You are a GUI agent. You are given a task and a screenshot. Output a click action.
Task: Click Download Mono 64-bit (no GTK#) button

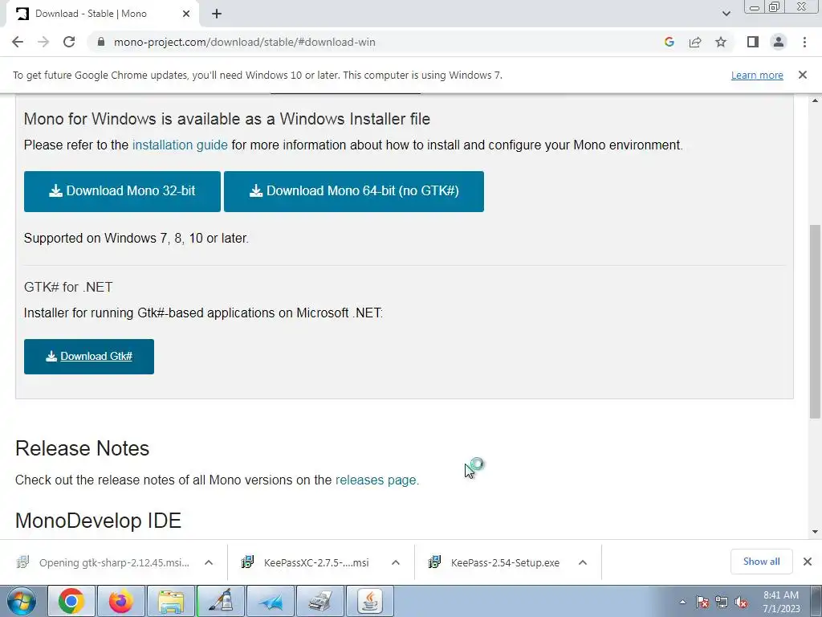354,191
